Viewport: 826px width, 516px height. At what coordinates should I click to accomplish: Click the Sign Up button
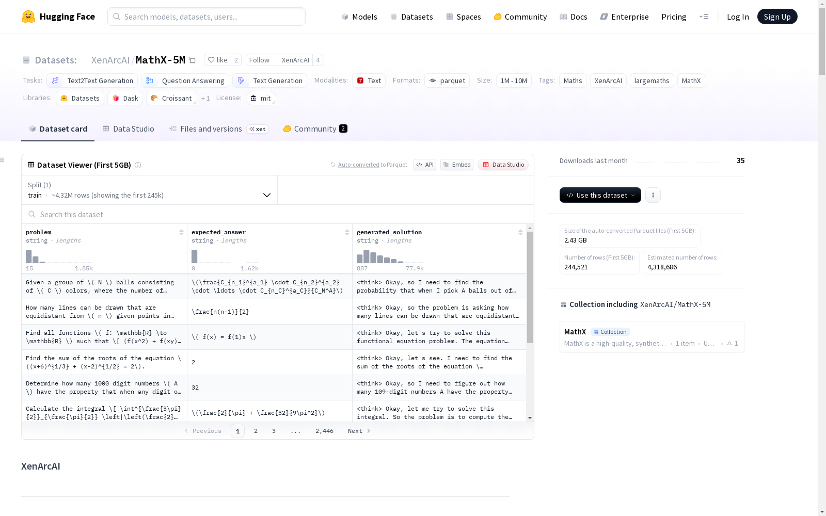click(x=777, y=17)
